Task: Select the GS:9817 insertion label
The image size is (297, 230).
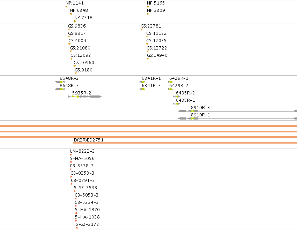Action: click(x=77, y=33)
